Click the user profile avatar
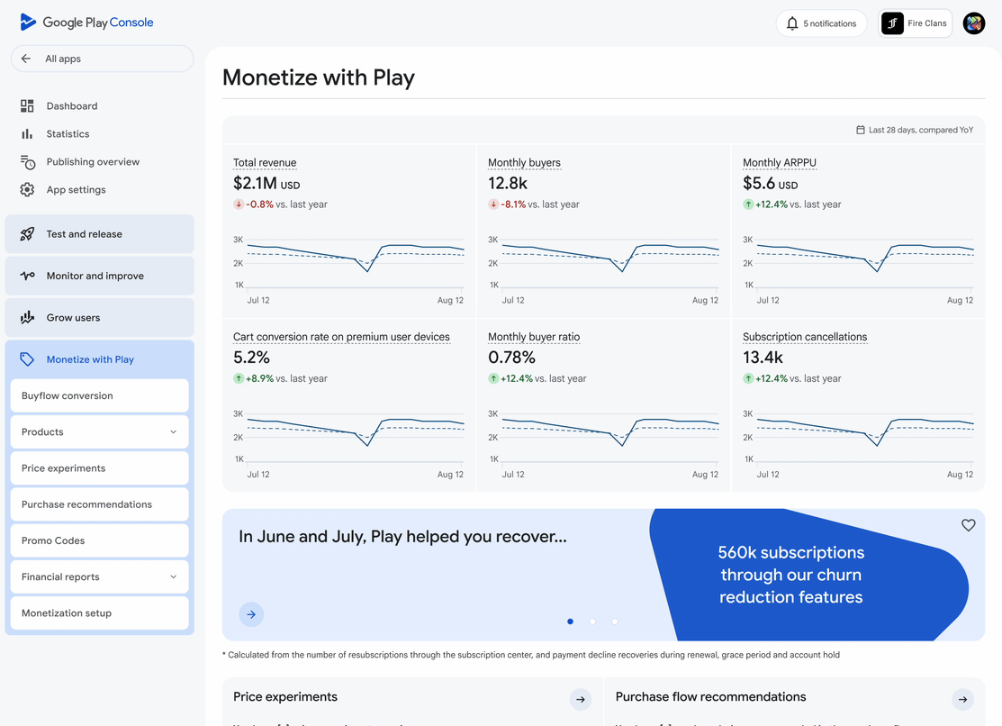 tap(973, 23)
